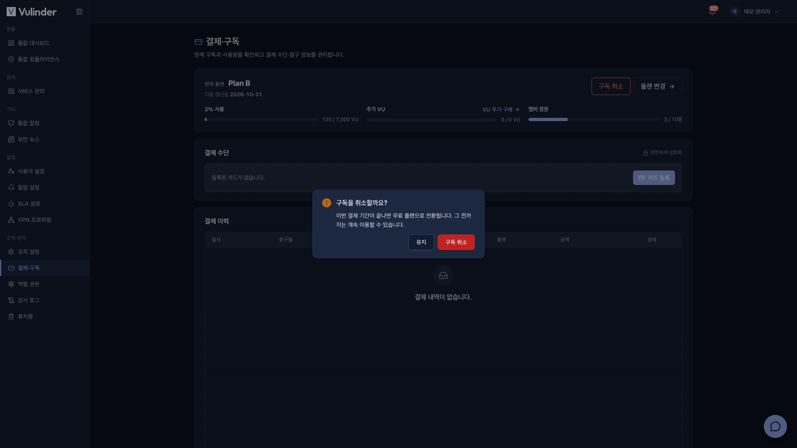Collapse the sidebar panel toggle icon

click(79, 12)
